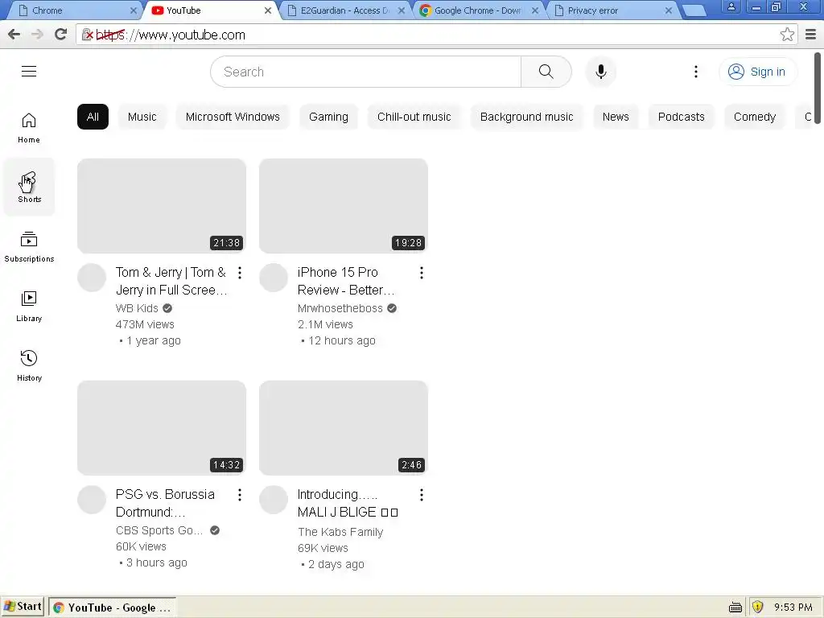Open the Tom & Jerry video title
The image size is (824, 618).
pos(171,281)
